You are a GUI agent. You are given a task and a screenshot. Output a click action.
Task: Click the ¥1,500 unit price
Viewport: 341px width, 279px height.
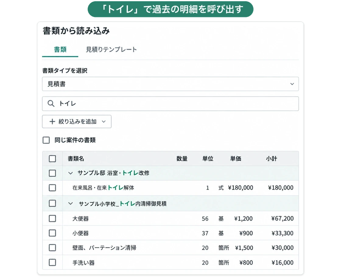coord(244,248)
